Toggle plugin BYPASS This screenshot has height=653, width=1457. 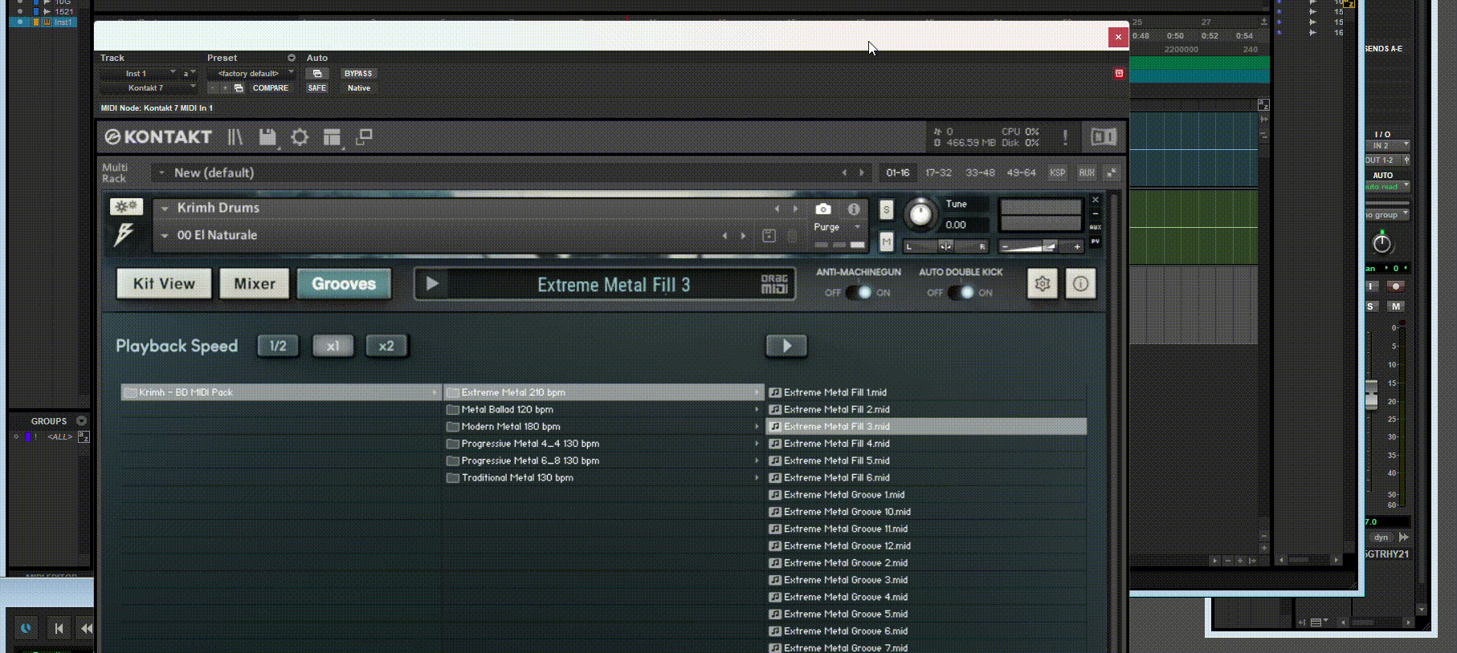point(358,73)
